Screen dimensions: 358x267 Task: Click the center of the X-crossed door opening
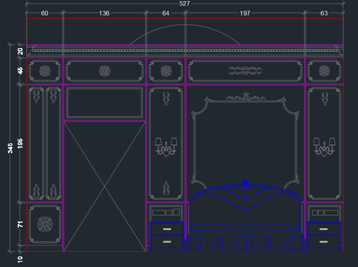pos(104,186)
